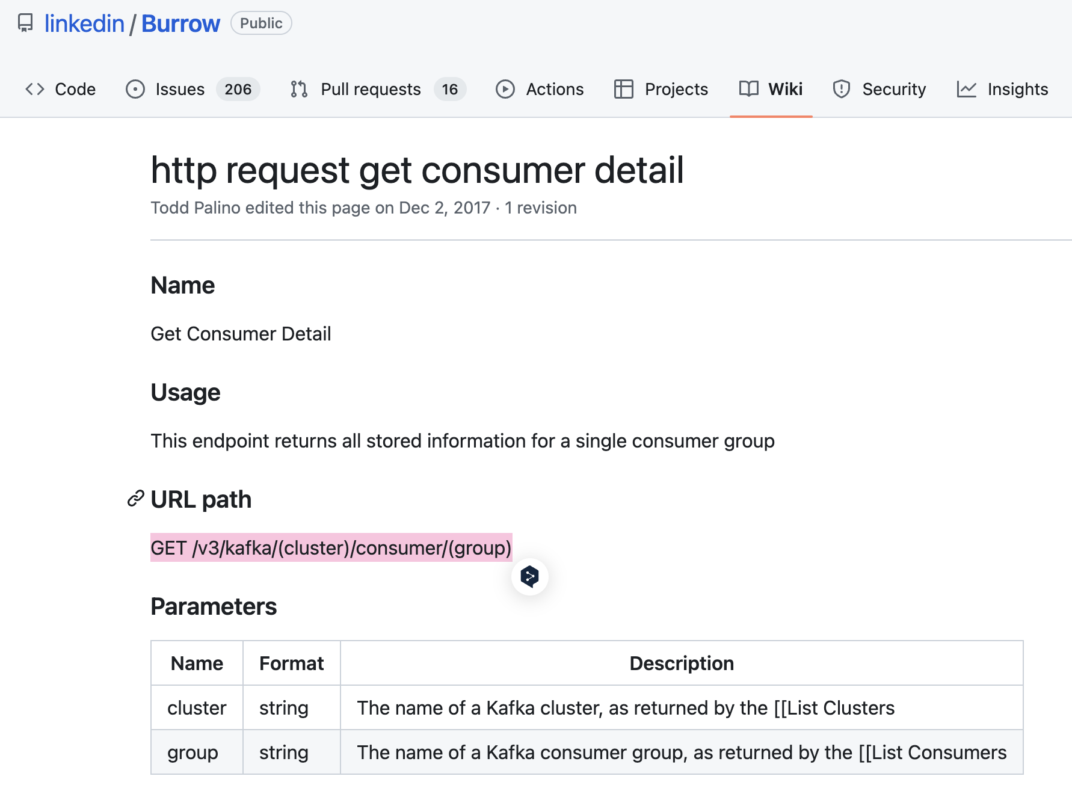Click the 'Description' table column header

682,663
